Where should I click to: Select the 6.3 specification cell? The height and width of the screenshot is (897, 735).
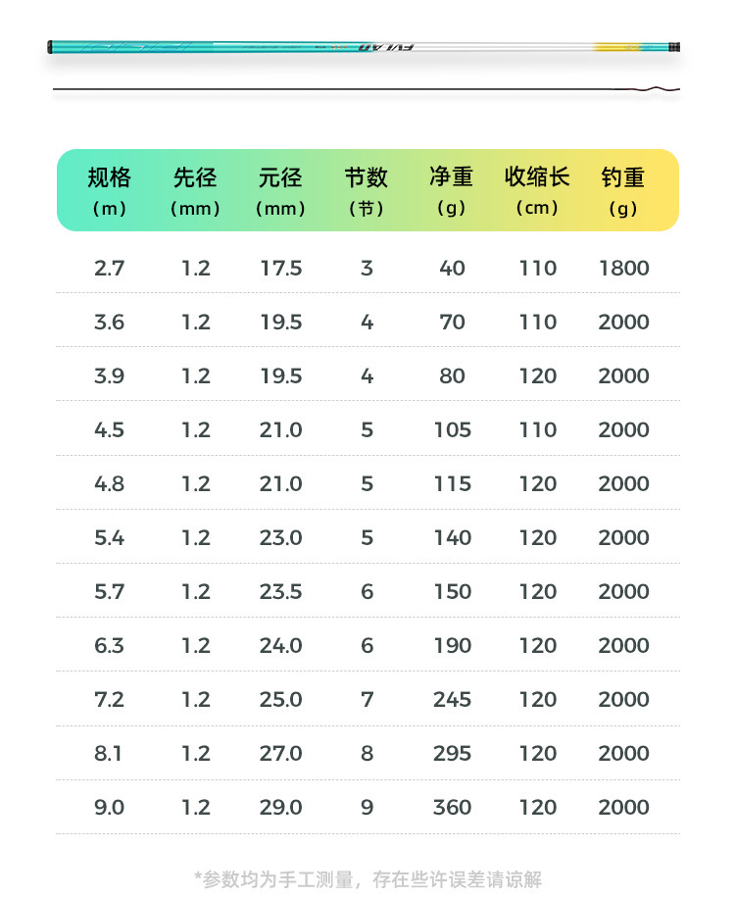pyautogui.click(x=109, y=645)
